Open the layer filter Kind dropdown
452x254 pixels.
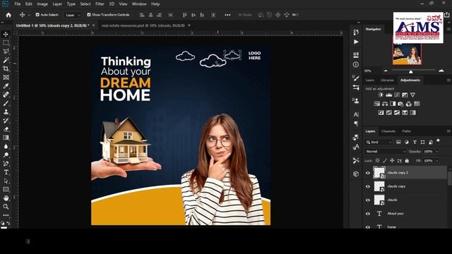[379, 143]
